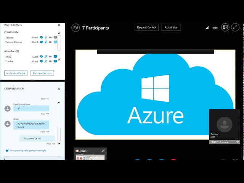Click Tatiana Munive's light blue screen icon
This screenshot has height=183, width=244.
(55, 42)
